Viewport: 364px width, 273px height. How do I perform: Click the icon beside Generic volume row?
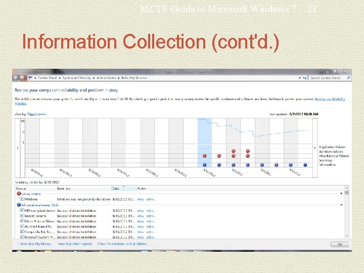click(22, 216)
